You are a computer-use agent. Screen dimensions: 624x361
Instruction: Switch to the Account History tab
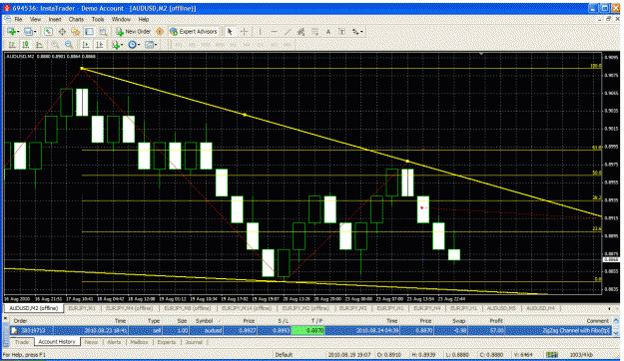point(57,342)
